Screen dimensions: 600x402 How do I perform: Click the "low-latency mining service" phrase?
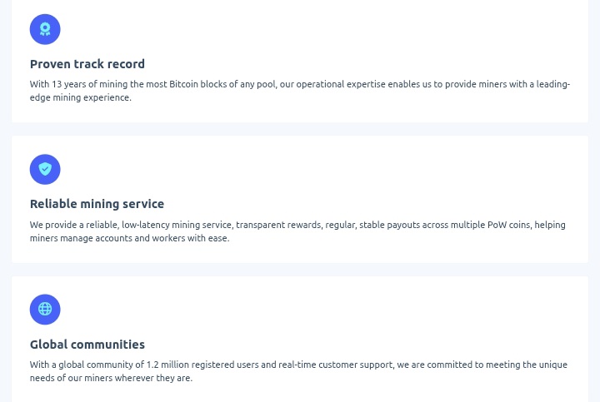point(177,225)
